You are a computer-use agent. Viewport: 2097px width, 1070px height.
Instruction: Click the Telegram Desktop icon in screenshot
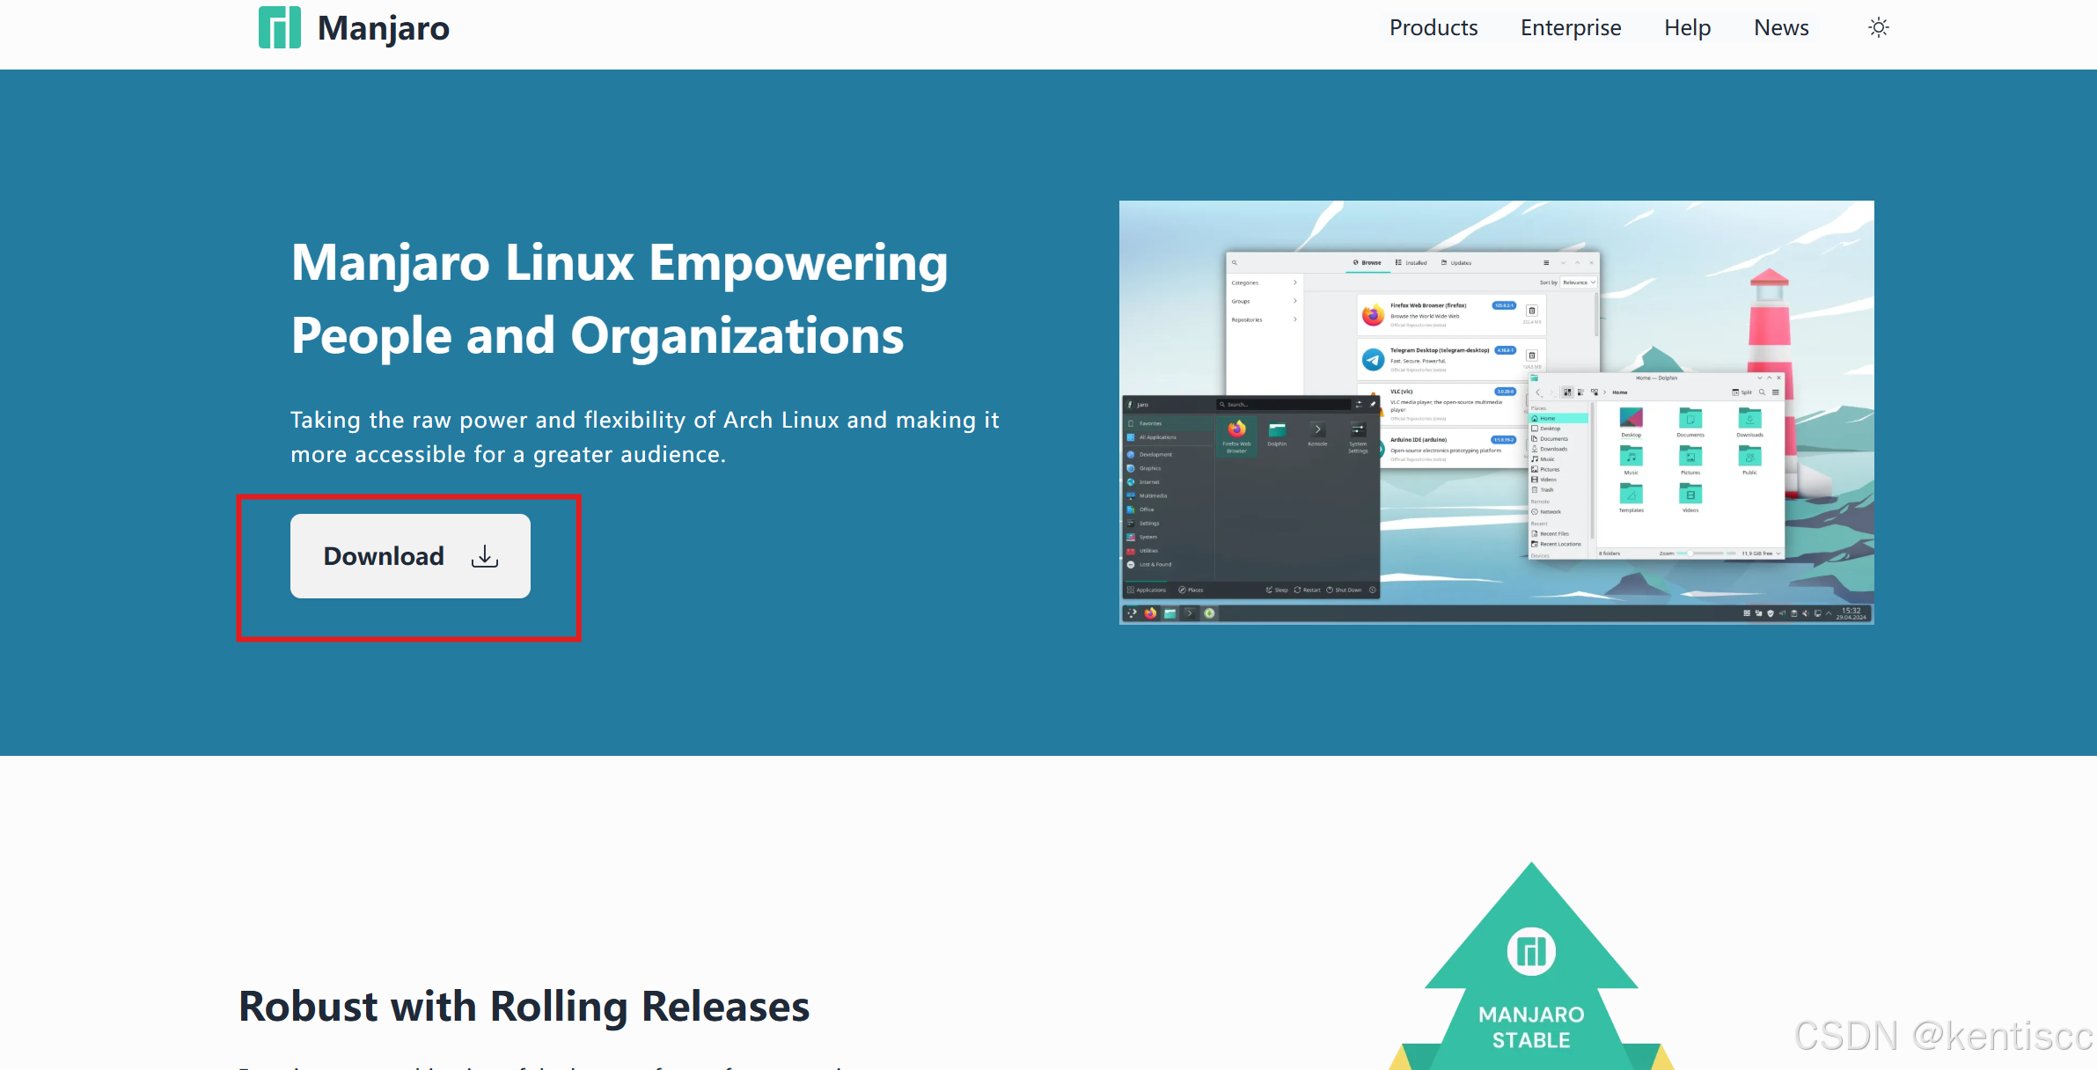pos(1373,359)
